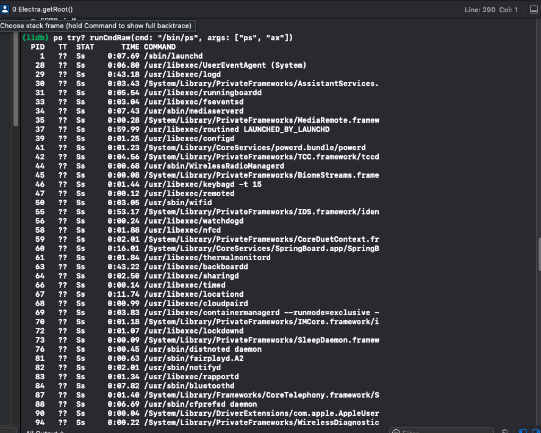Screen dimensions: 541x433
Task: Click the '/usr/libexec/remoted' entry
Action: 190,194
